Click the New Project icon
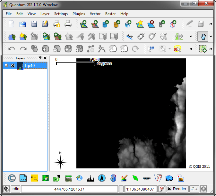The width and height of the screenshot is (216, 196). click(12, 24)
